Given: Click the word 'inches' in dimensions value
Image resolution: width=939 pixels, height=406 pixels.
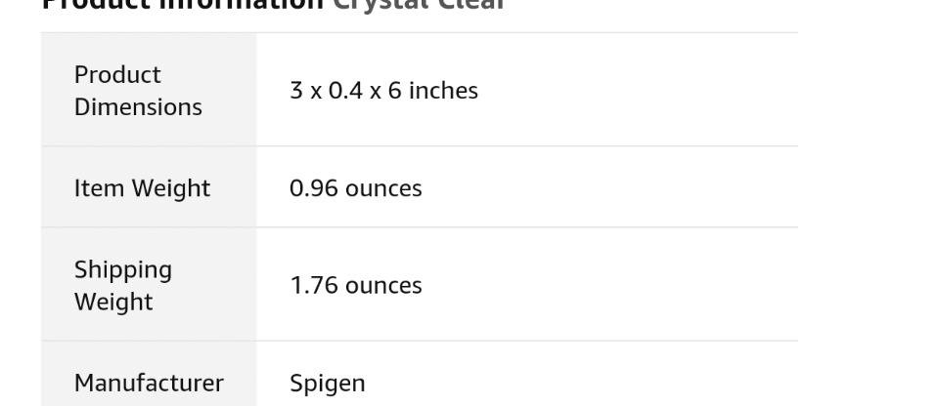Looking at the screenshot, I should coord(443,91).
